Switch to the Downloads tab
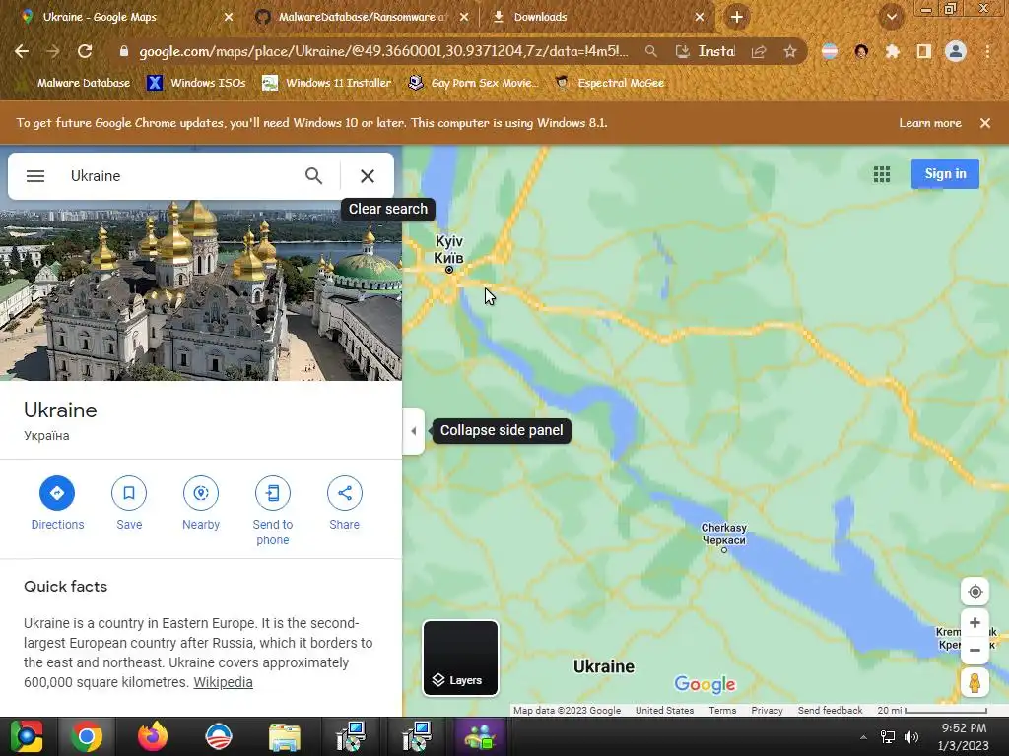 pyautogui.click(x=597, y=17)
